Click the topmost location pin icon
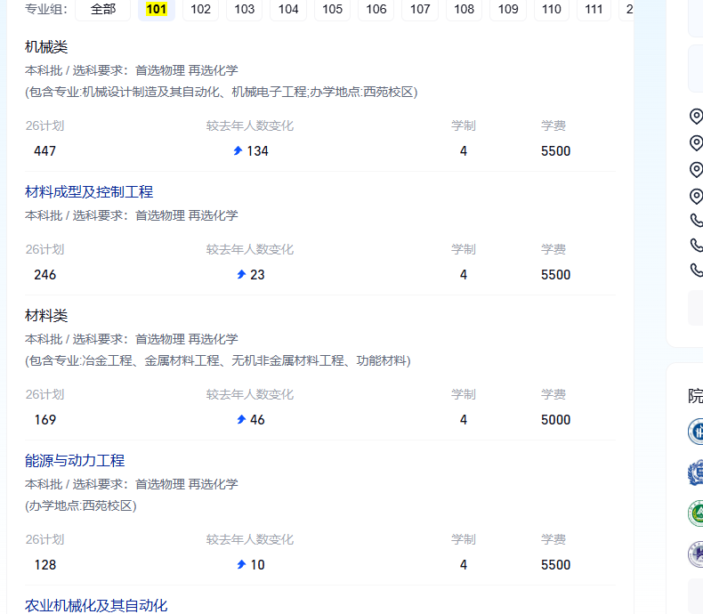703x614 pixels. 696,117
